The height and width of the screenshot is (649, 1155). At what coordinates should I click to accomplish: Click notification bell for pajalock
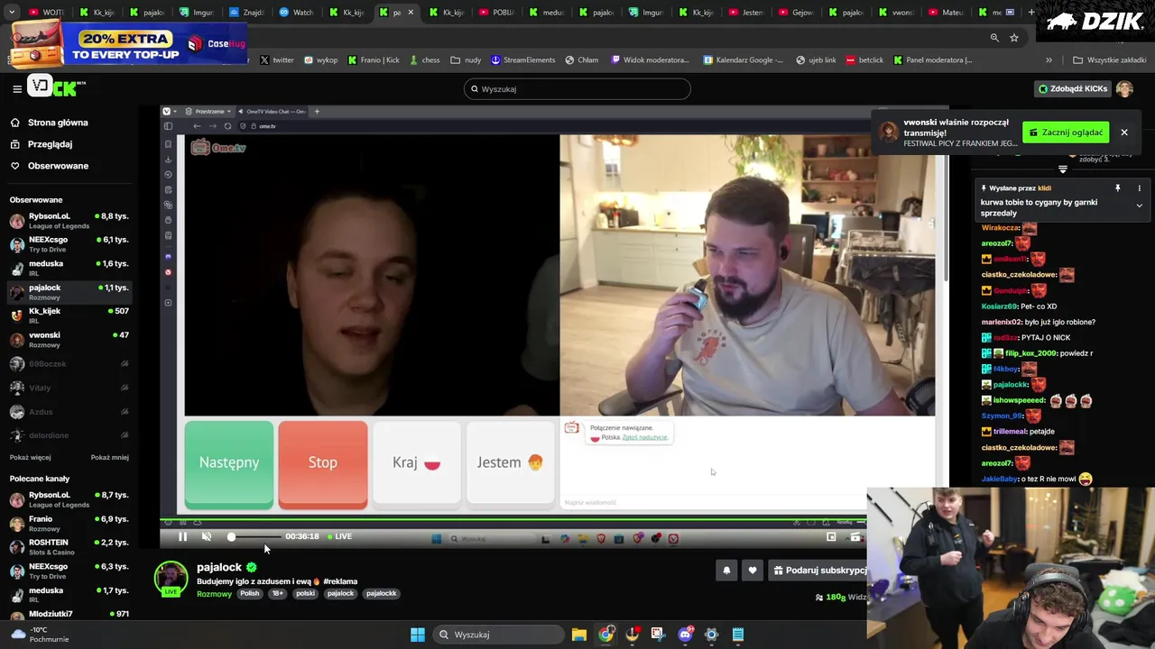[x=726, y=571]
